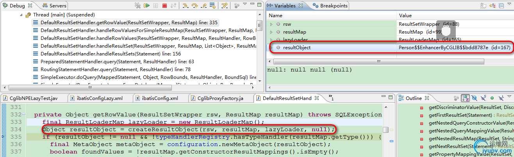Toggle Hide Fields in the Outline toolbar
514x157 pixels.
point(474,98)
